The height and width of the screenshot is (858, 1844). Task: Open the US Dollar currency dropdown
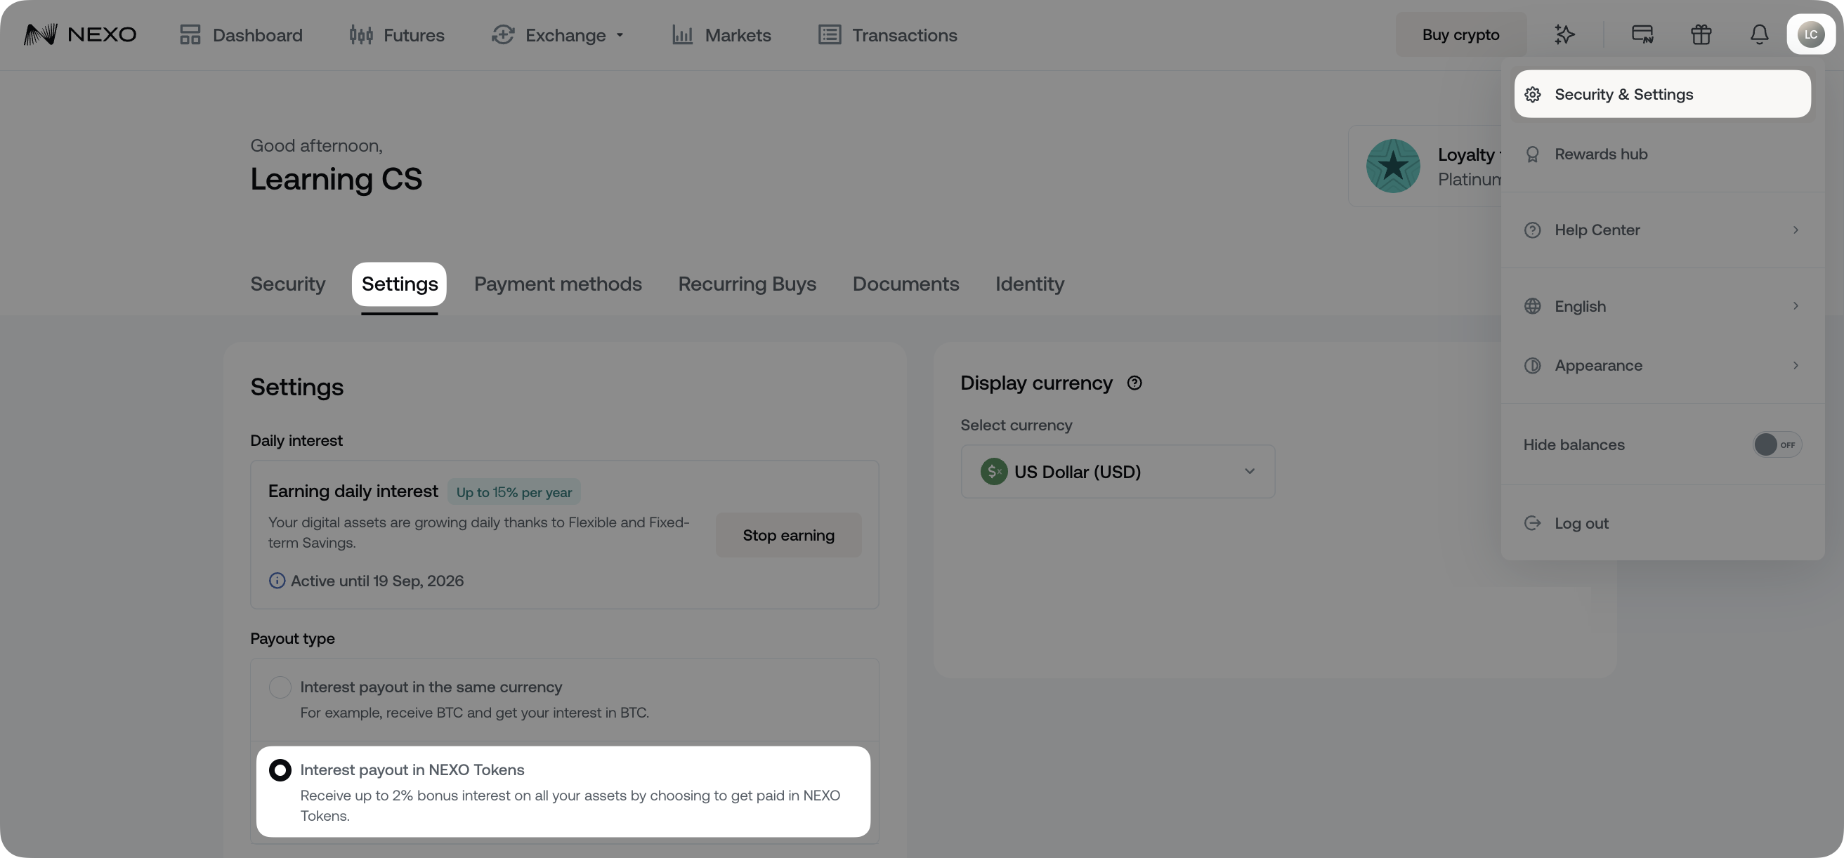pyautogui.click(x=1118, y=472)
